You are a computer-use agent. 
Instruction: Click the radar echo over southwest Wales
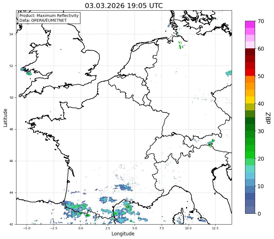coord(26,71)
